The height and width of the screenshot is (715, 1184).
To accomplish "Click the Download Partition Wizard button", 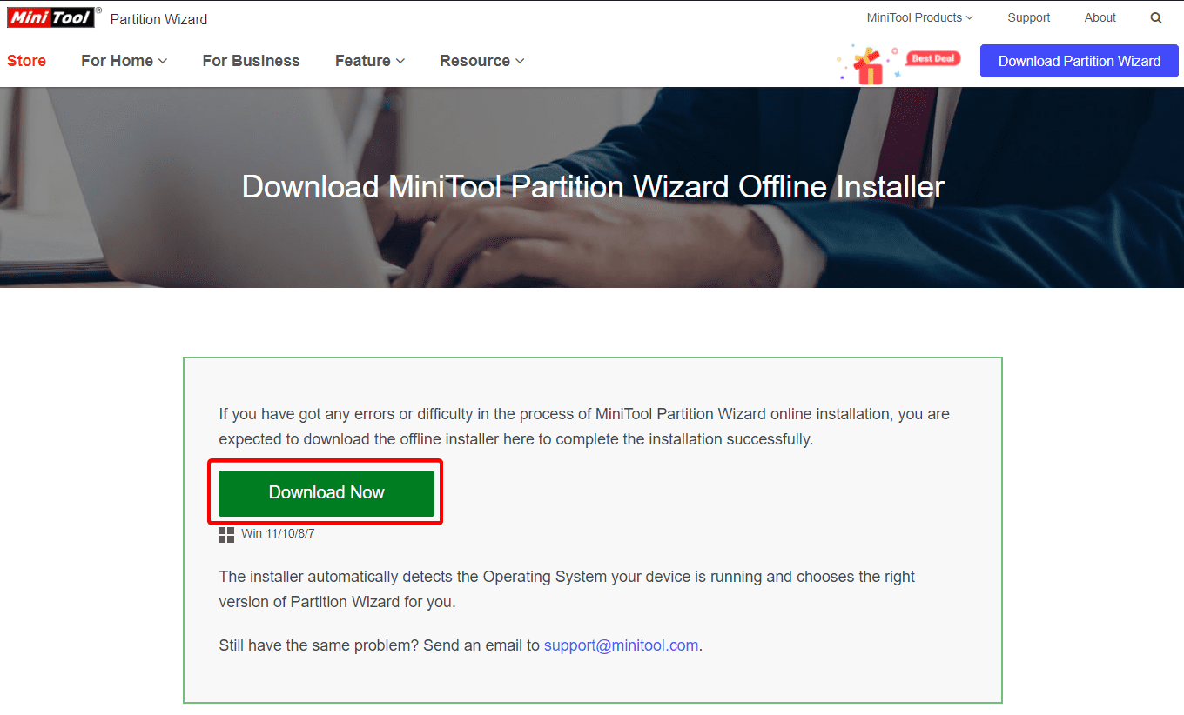I will pos(1080,61).
